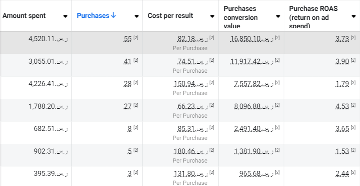The width and height of the screenshot is (360, 186).
Task: Expand the Cost per result column menu
Action: point(212,16)
